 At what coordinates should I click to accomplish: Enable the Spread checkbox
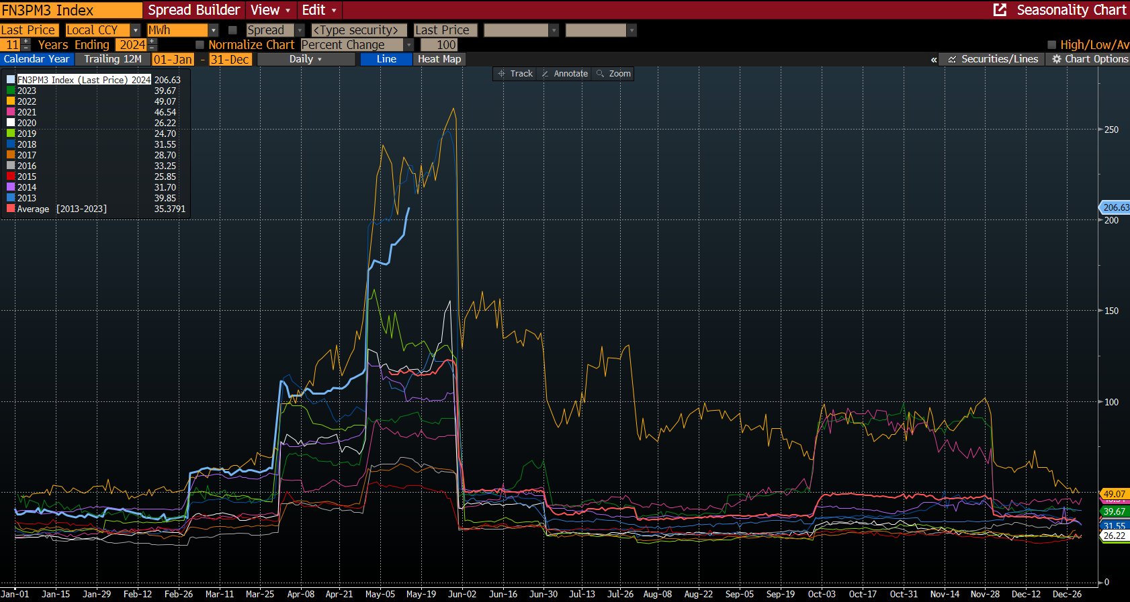pos(232,30)
